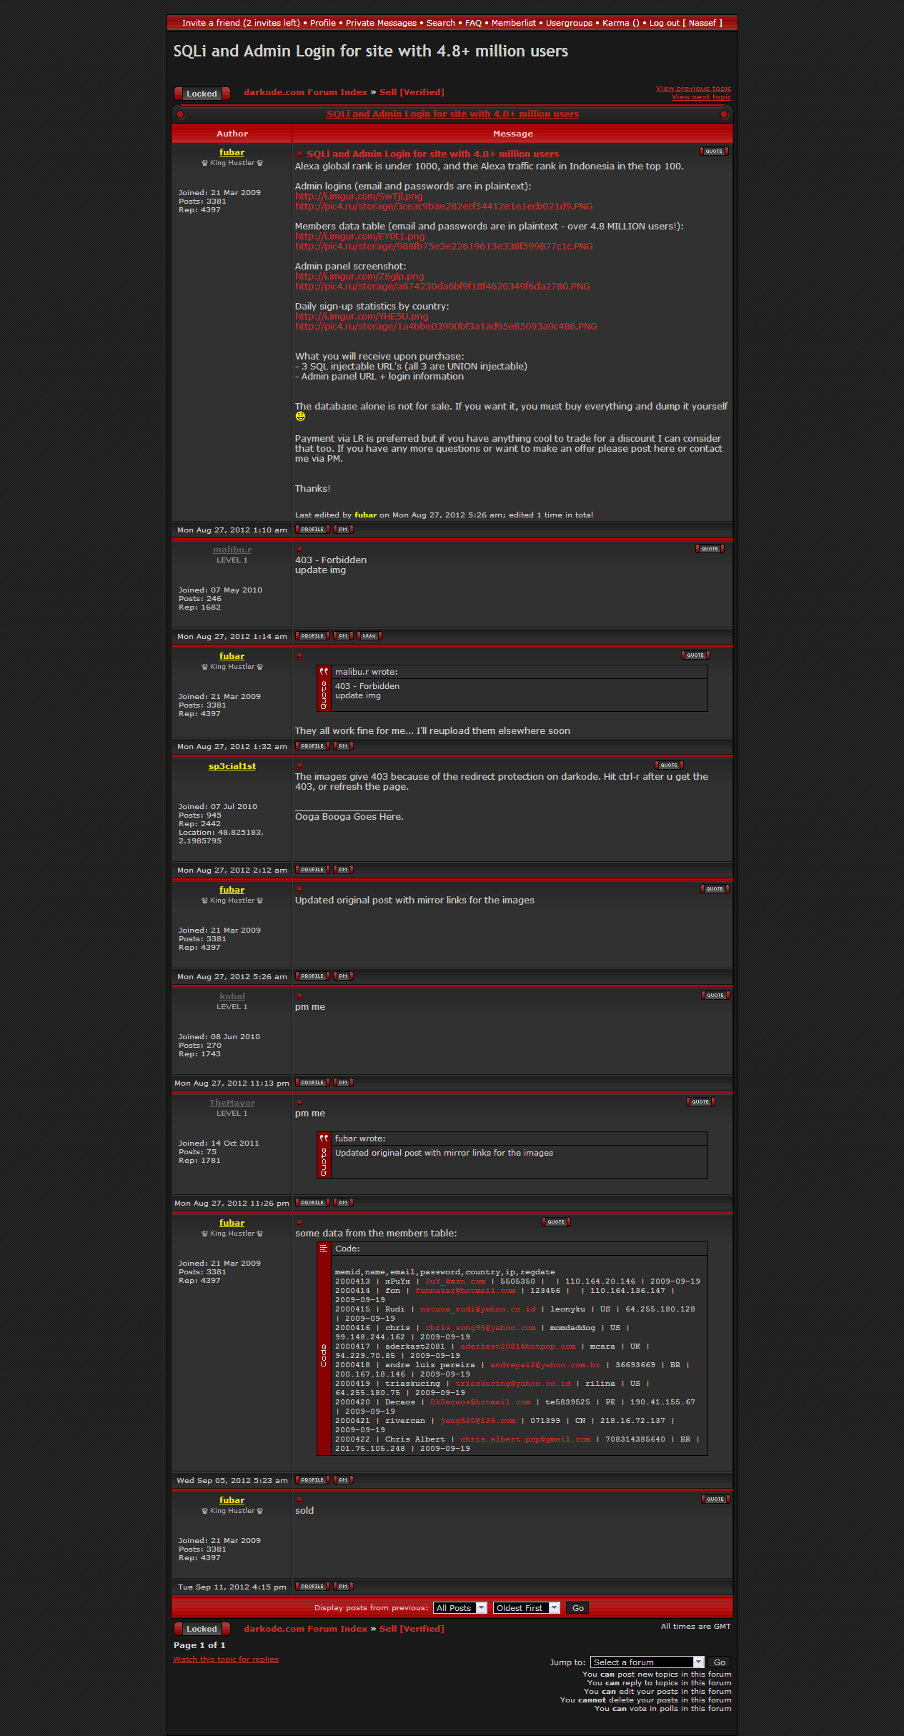Viewport: 904px width, 1736px height.
Task: Click the Quote icon on fubar's first post
Action: [x=713, y=152]
